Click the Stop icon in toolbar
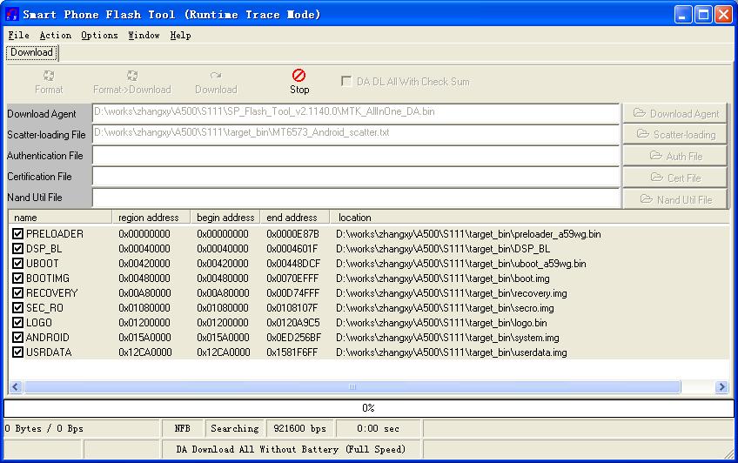Viewport: 738px width, 463px height. tap(299, 76)
